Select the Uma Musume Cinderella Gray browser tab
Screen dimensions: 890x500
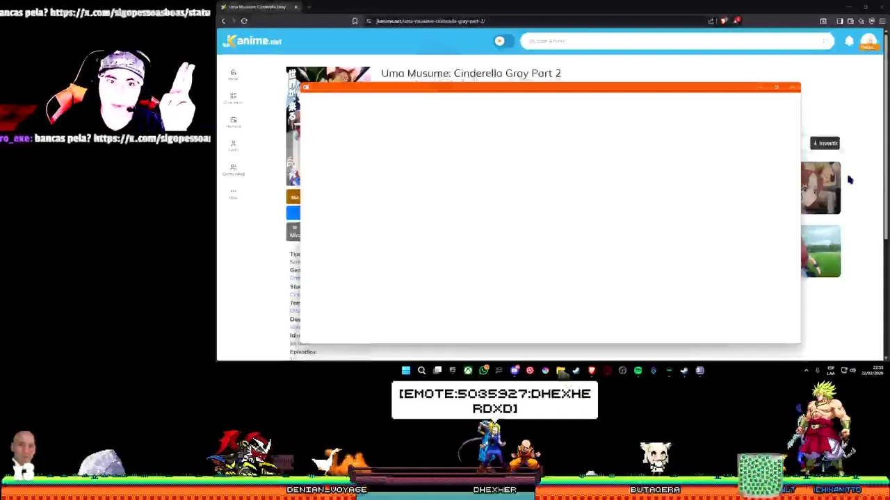coord(259,7)
